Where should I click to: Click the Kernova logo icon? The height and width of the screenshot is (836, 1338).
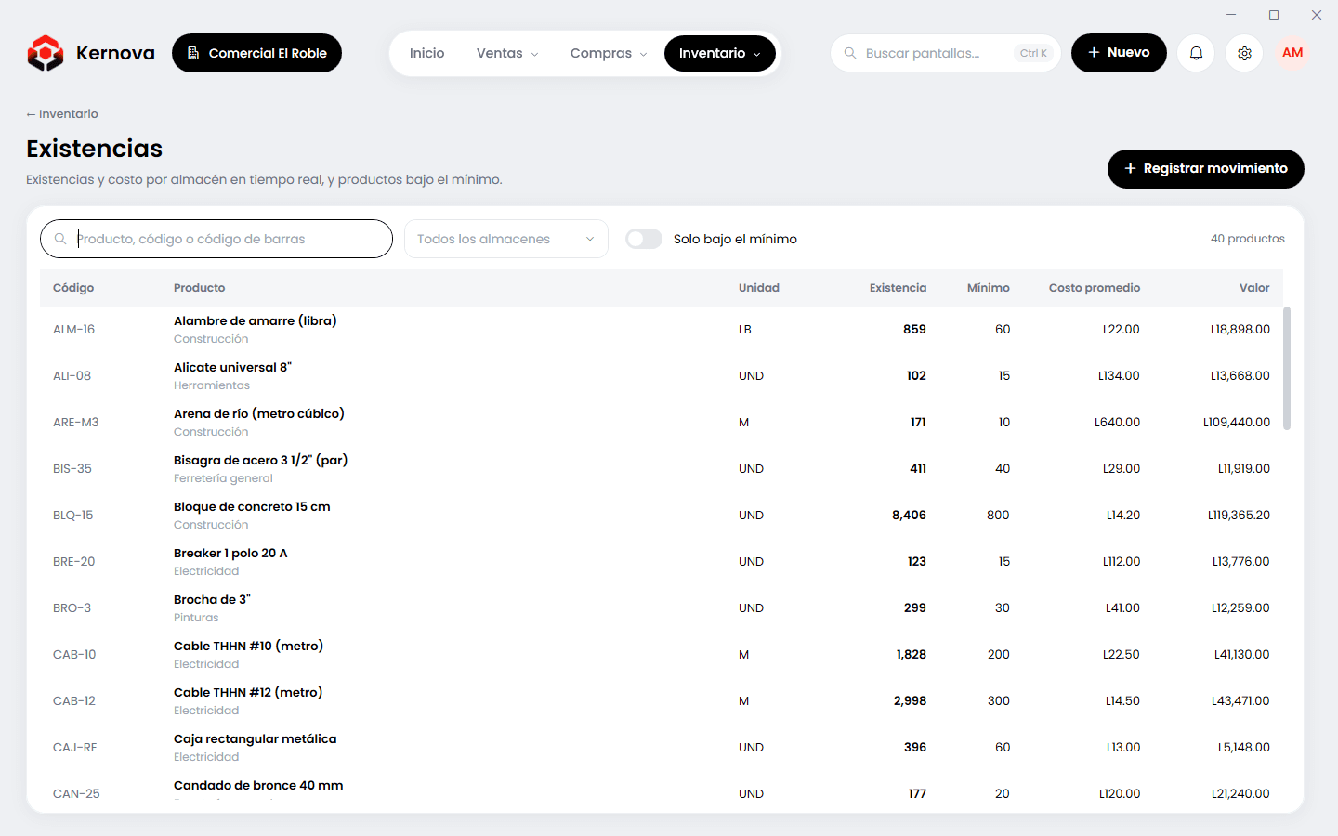coord(46,53)
